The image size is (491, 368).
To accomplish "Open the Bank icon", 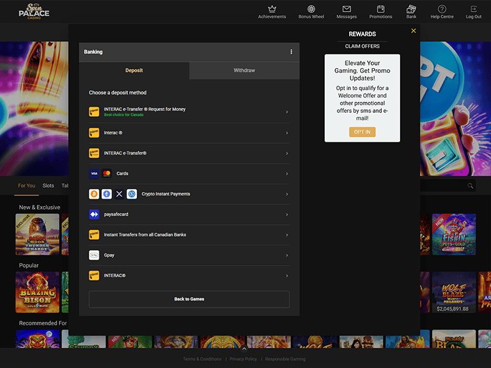I will [x=411, y=9].
